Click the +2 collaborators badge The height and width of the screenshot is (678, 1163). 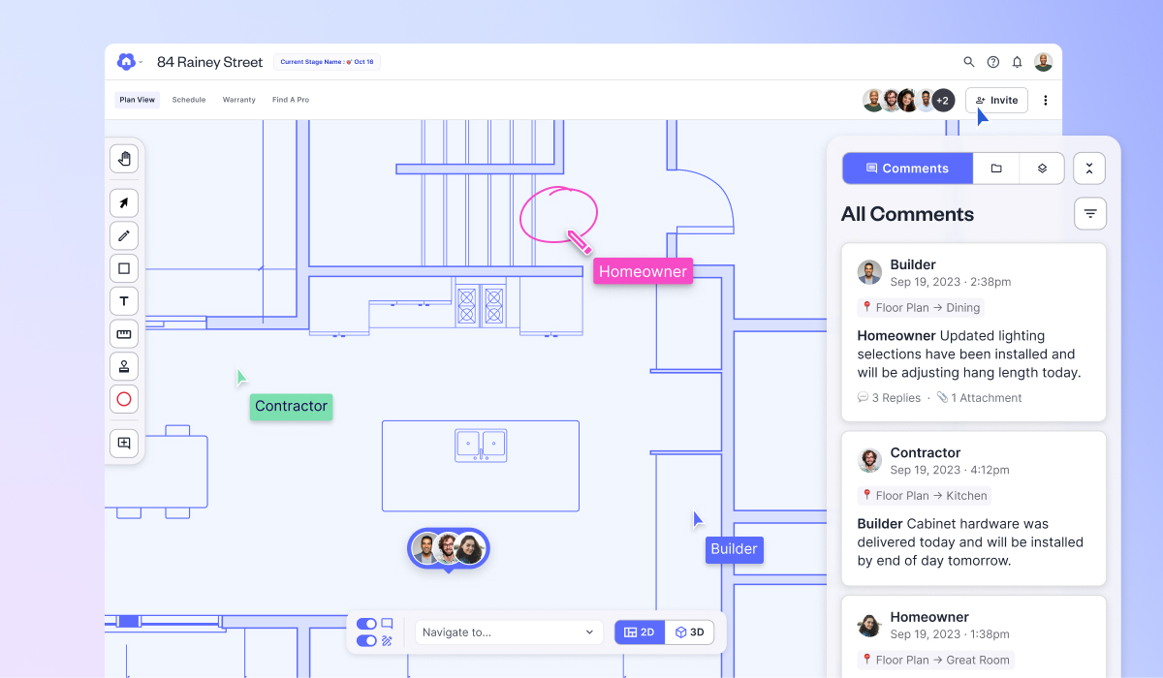click(x=943, y=100)
